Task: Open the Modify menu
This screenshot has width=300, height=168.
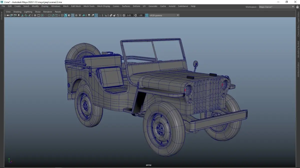Action: pos(35,6)
